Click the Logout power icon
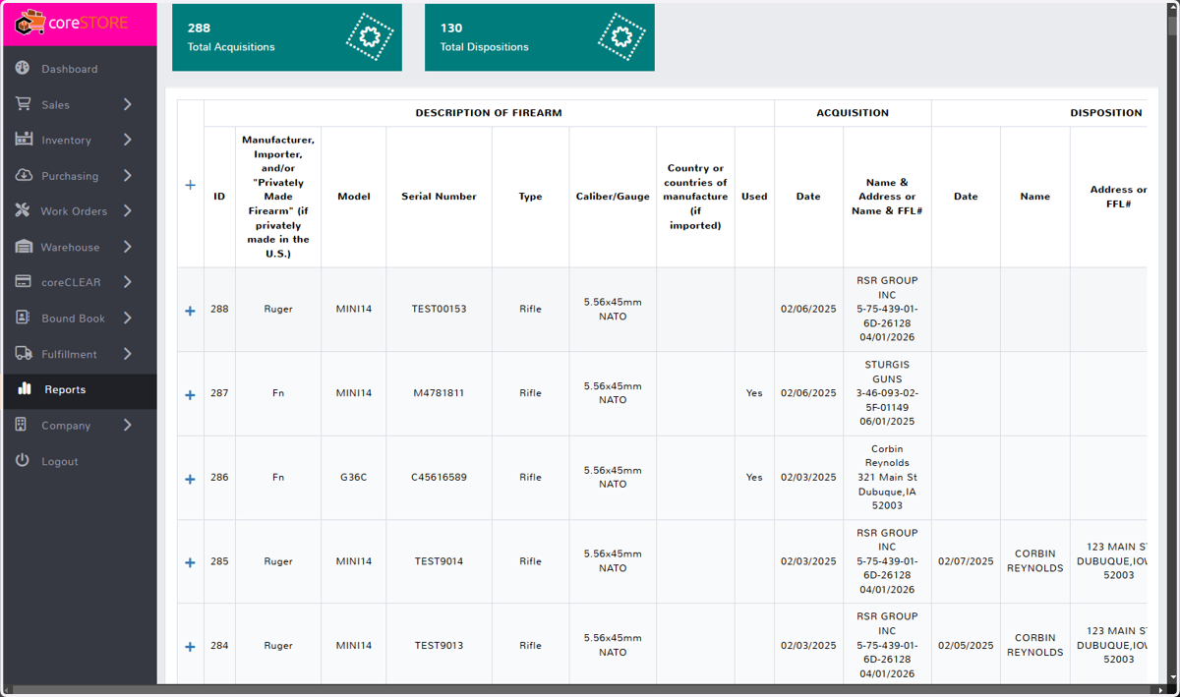The height and width of the screenshot is (697, 1180). 23,460
